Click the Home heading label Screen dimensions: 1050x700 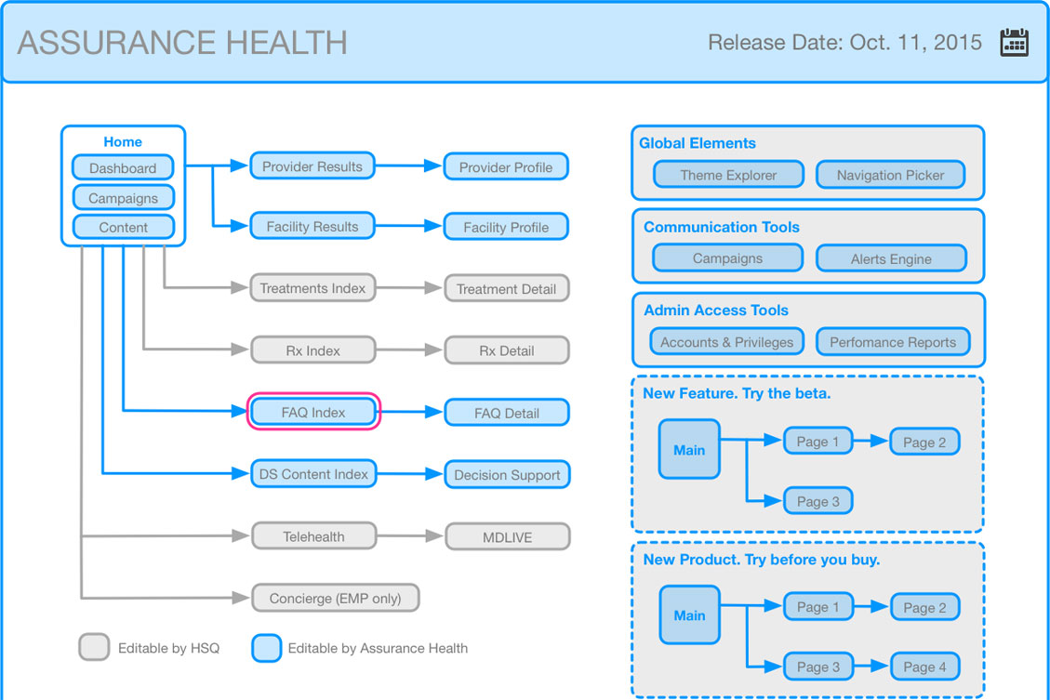tap(123, 142)
